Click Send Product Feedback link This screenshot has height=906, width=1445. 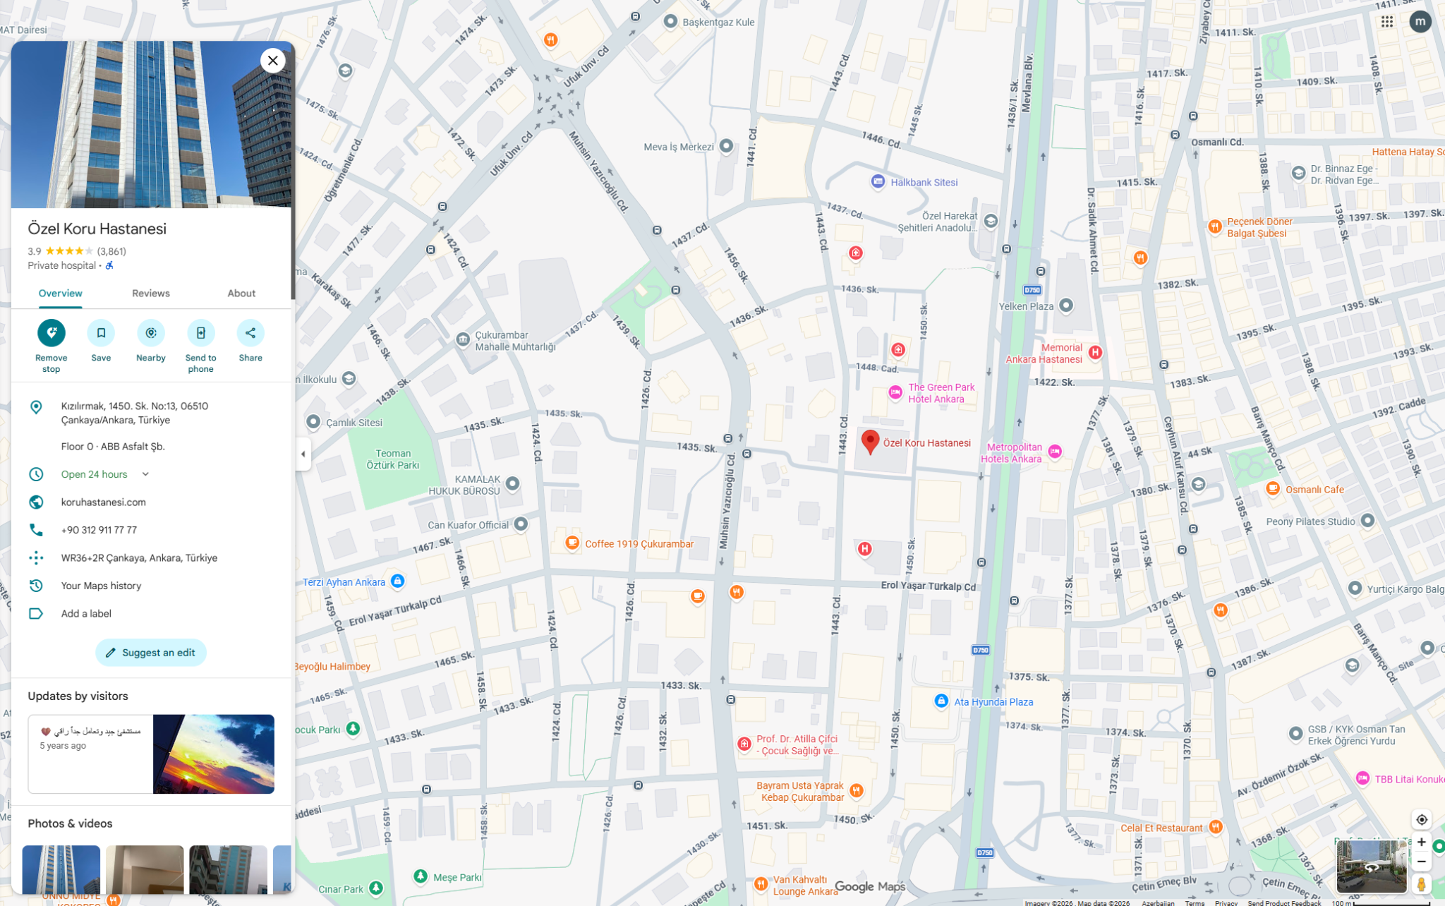(x=1284, y=902)
